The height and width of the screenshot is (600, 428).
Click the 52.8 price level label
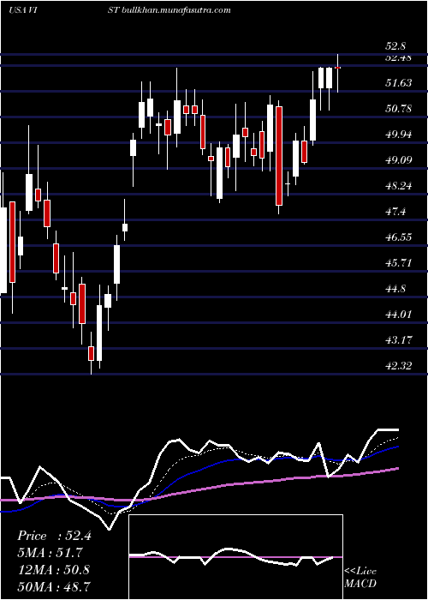tap(395, 46)
